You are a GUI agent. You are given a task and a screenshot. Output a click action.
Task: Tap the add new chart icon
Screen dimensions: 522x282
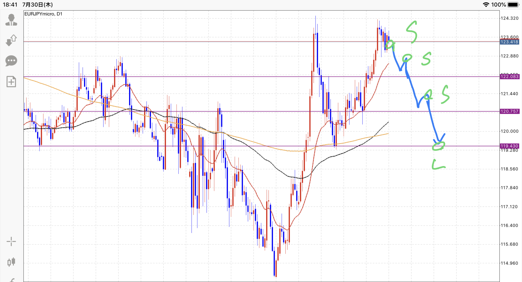[11, 82]
